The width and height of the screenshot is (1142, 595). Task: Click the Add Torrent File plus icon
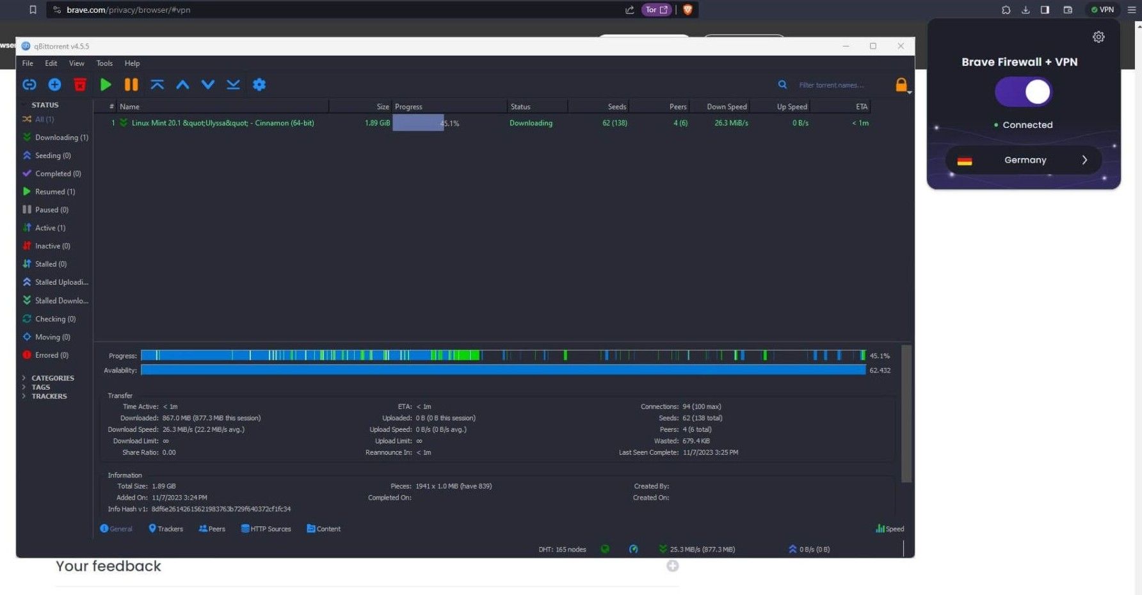click(x=54, y=84)
